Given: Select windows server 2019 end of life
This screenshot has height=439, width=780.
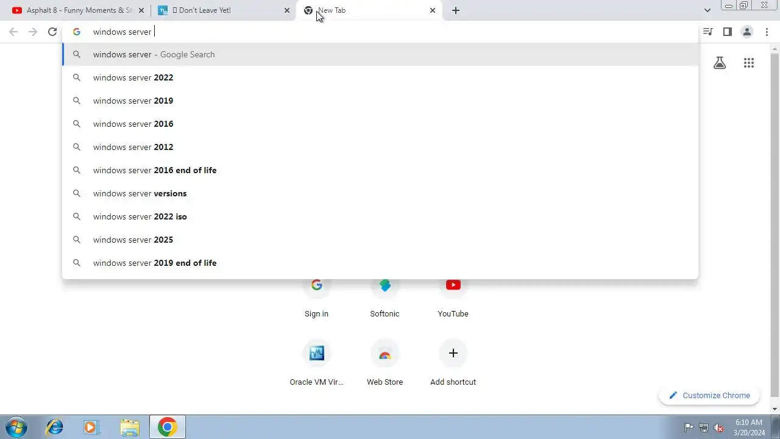Looking at the screenshot, I should click(380, 263).
